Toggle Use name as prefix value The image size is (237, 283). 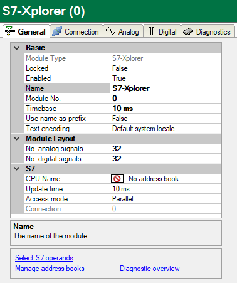(x=166, y=119)
